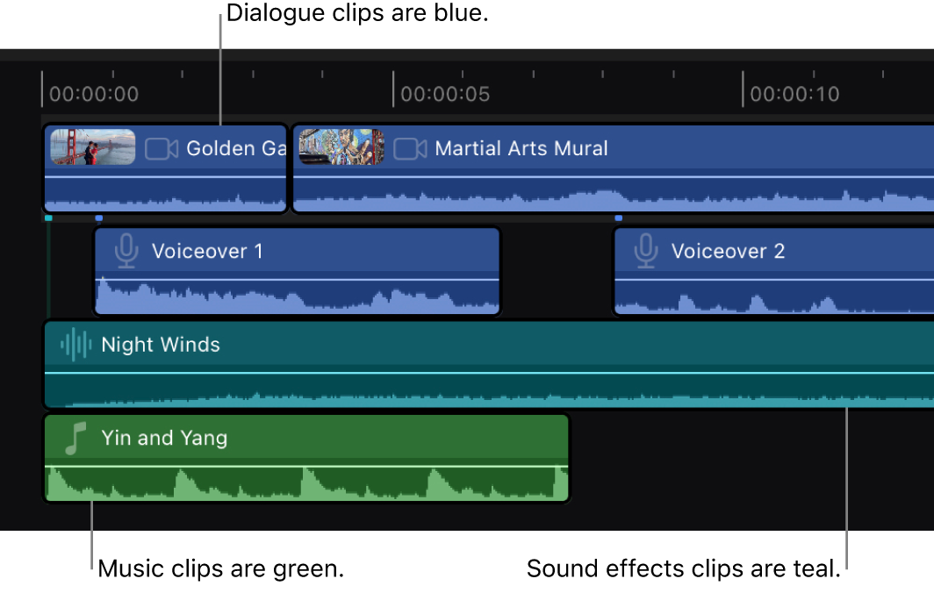Click the blue marker on Martial Arts Mural clip

click(x=618, y=218)
